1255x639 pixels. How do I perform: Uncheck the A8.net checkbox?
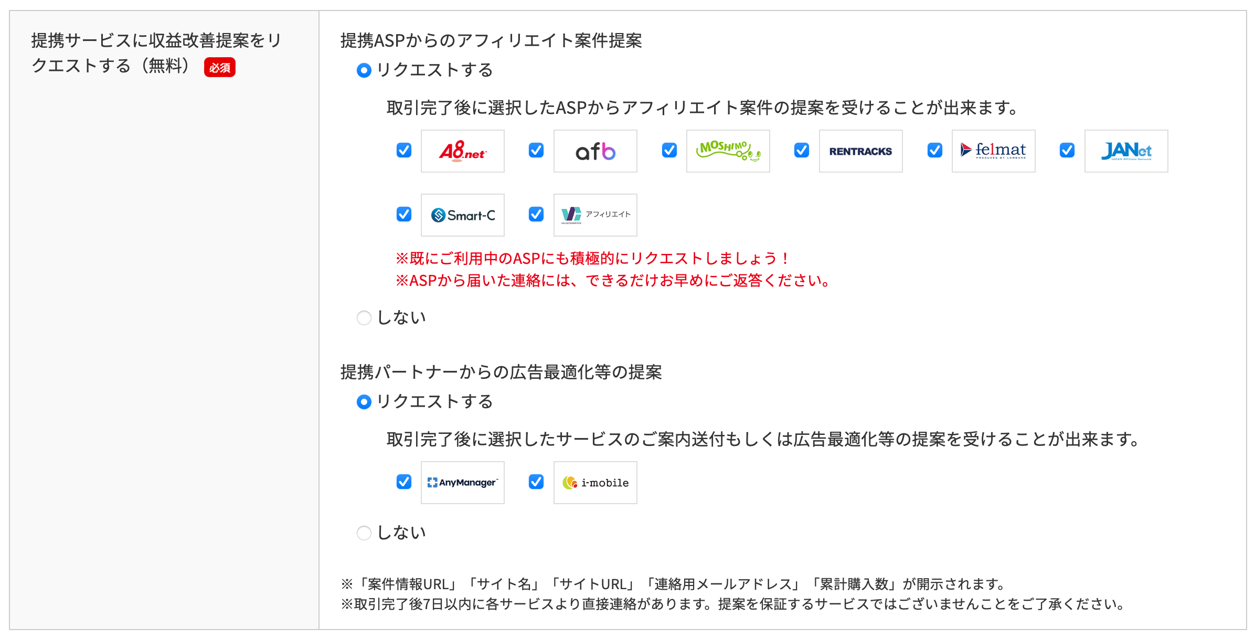(403, 151)
